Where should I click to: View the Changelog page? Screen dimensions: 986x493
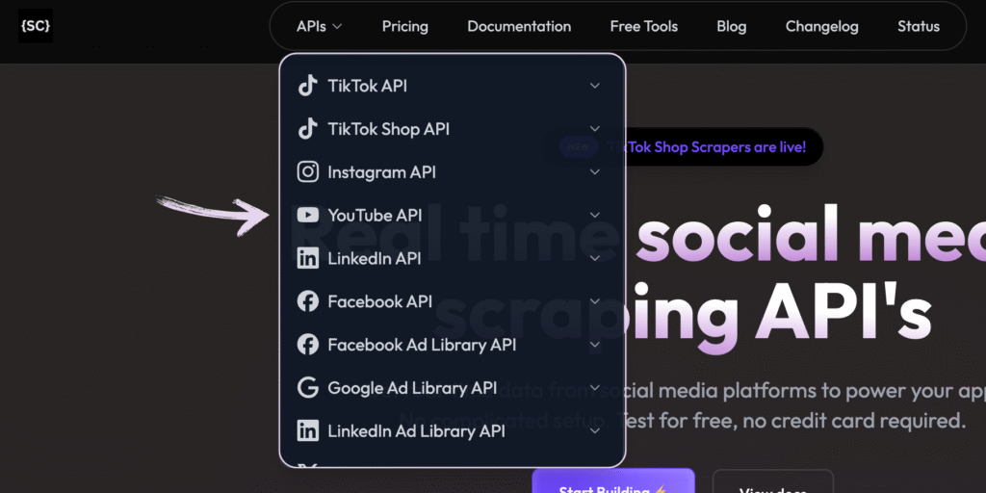pos(822,26)
